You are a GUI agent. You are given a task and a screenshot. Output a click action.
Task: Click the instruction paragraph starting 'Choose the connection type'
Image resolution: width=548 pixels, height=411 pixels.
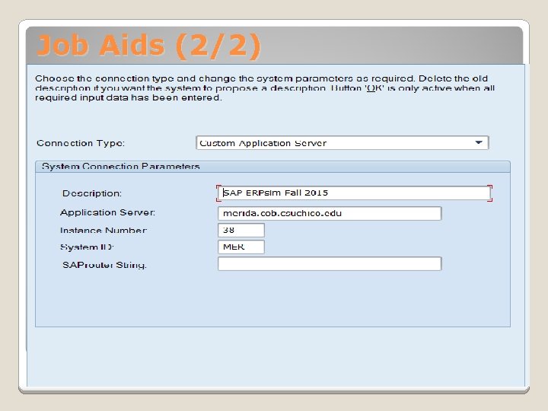coord(265,88)
